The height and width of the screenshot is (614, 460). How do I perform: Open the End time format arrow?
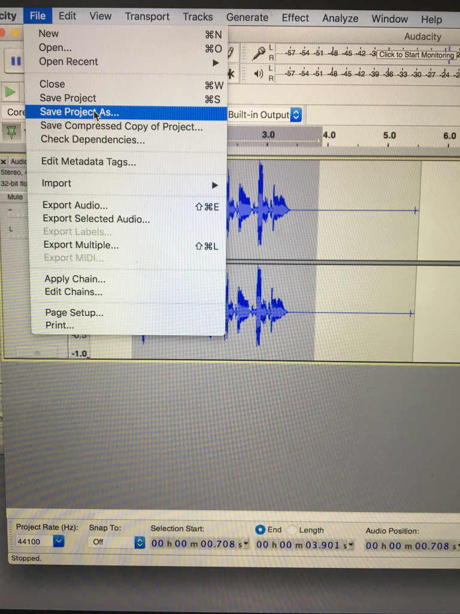[351, 544]
